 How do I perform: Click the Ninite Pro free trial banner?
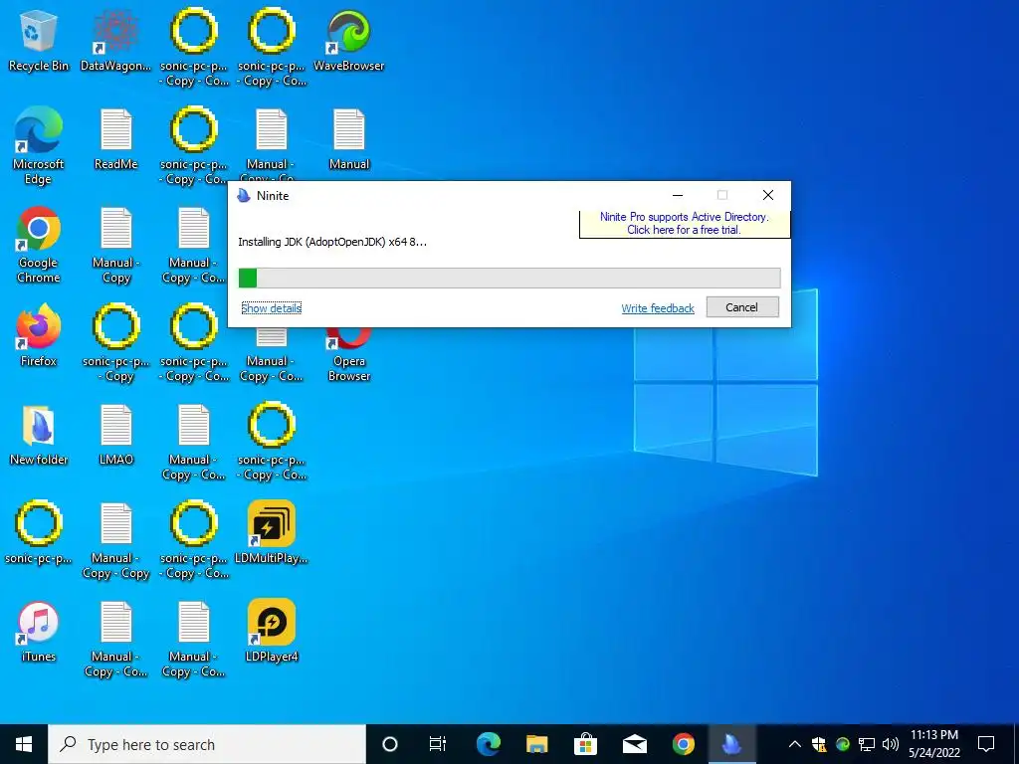point(685,224)
